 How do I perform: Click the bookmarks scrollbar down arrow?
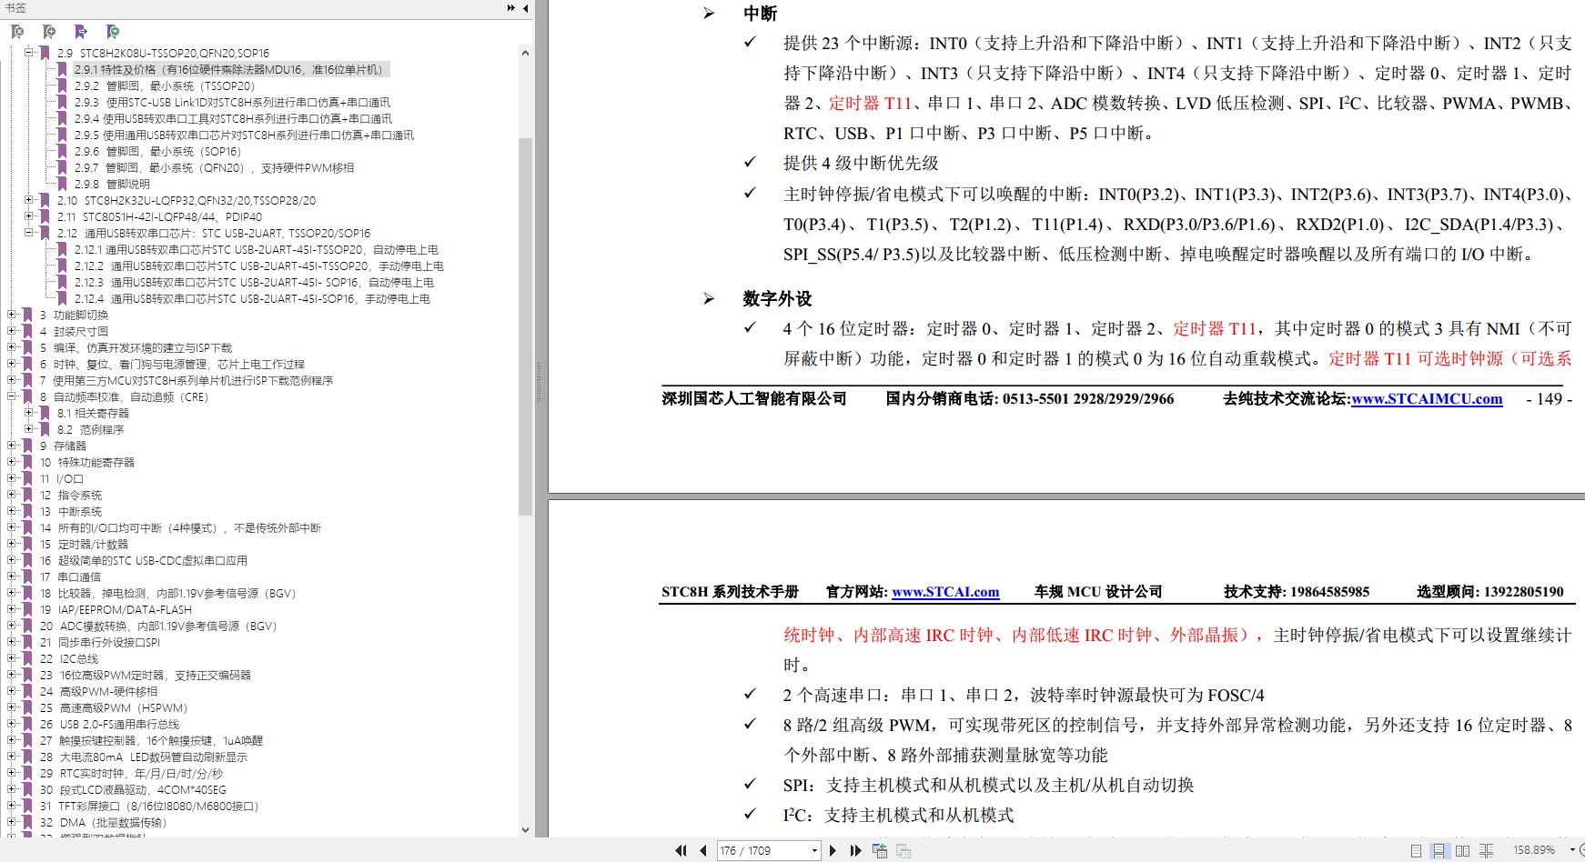coord(525,829)
